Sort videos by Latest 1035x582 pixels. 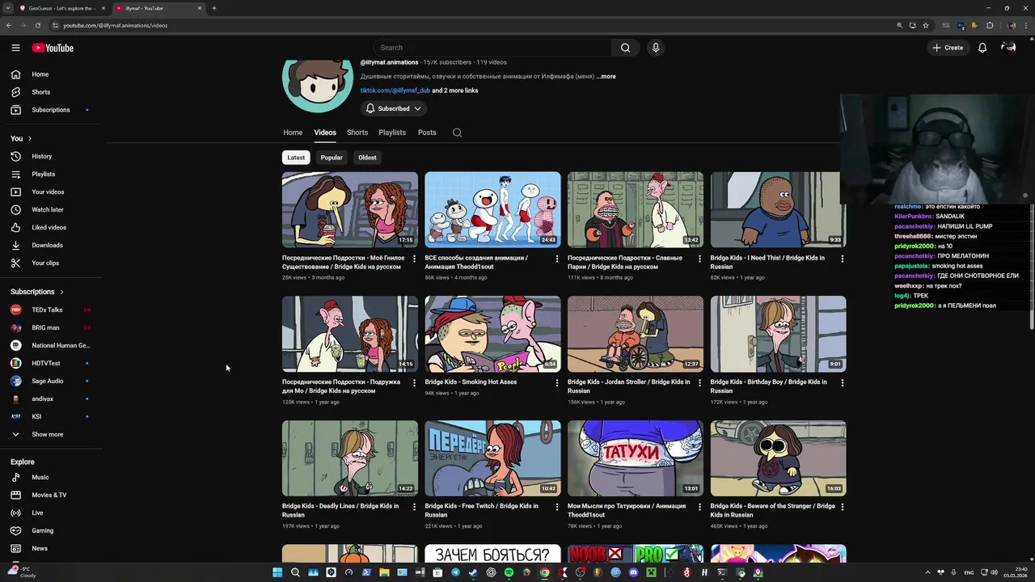(296, 158)
